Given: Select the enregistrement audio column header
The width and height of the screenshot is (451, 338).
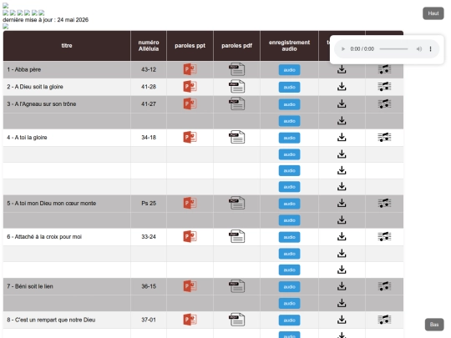Looking at the screenshot, I should tap(289, 46).
